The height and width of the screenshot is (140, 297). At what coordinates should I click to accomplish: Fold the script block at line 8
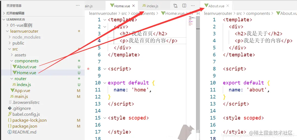click(x=105, y=69)
